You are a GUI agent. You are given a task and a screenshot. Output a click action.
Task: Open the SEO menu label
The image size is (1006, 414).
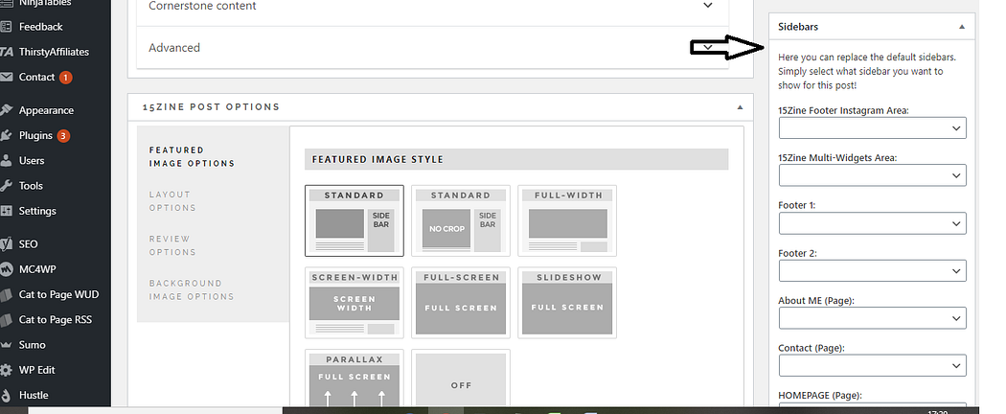point(28,244)
